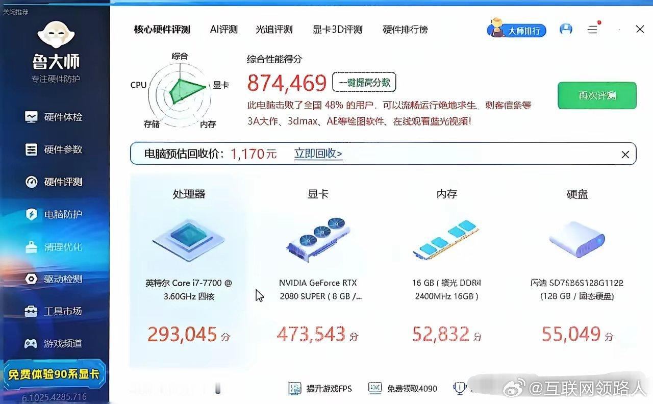Image resolution: width=653 pixels, height=404 pixels.
Task: Open 工具市场 in the sidebar
Action: coord(54,311)
